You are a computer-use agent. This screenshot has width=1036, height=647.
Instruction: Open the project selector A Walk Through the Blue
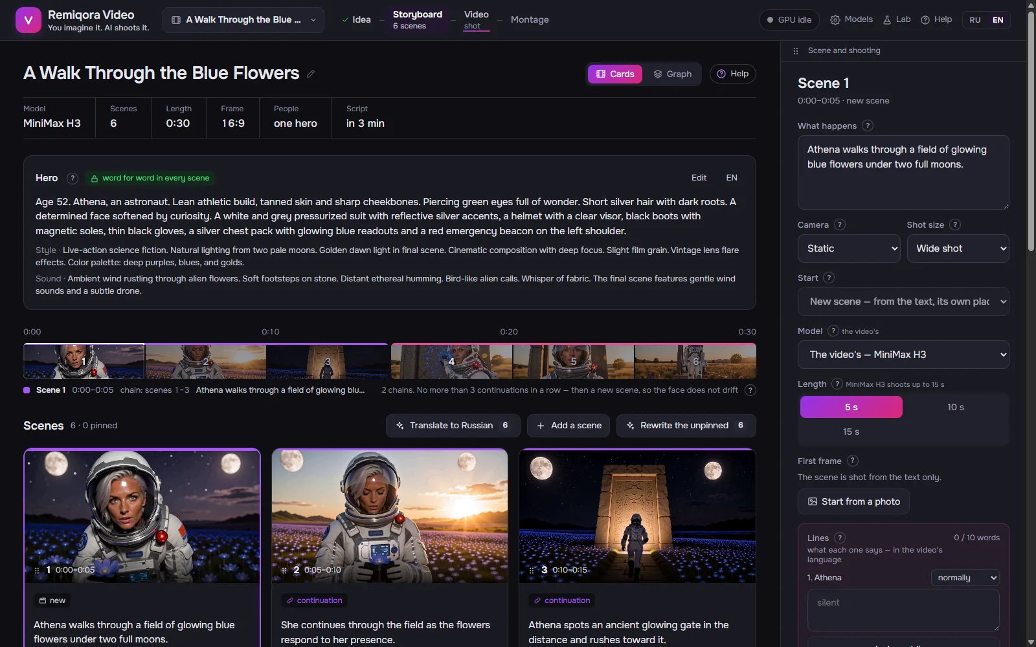coord(243,20)
